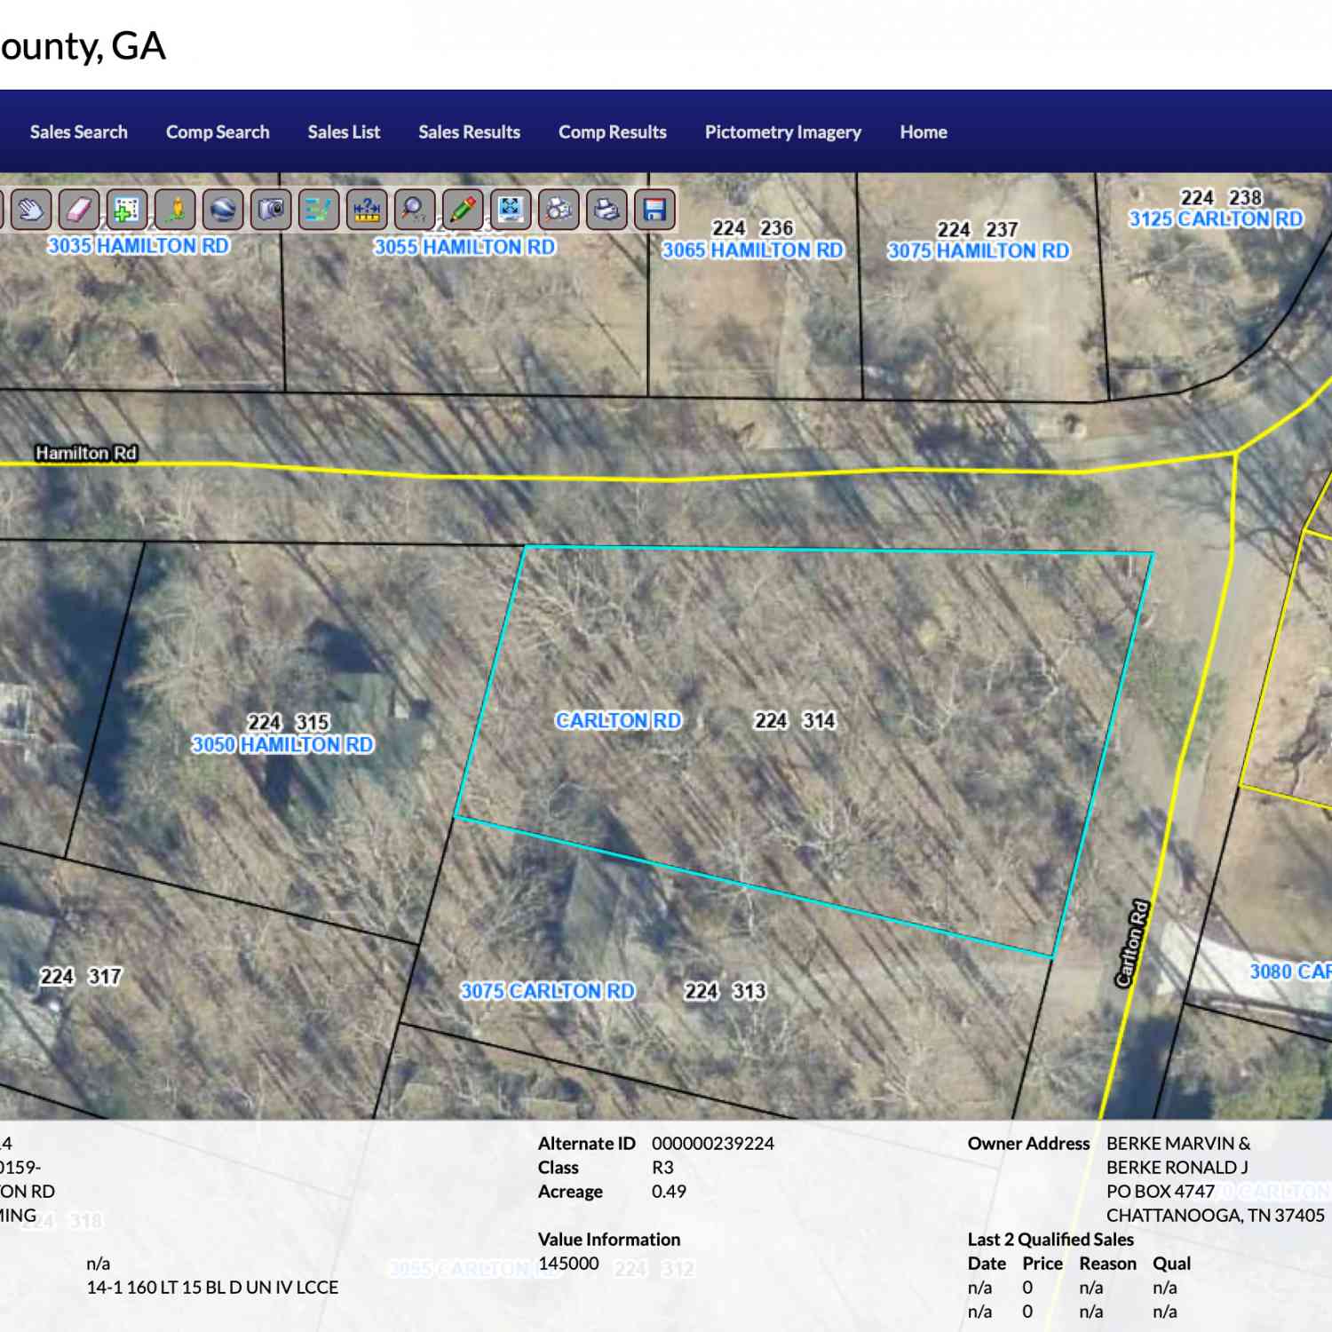The image size is (1332, 1332).
Task: Select parcel labeled 3035 HAMILTON RD
Action: (x=139, y=245)
